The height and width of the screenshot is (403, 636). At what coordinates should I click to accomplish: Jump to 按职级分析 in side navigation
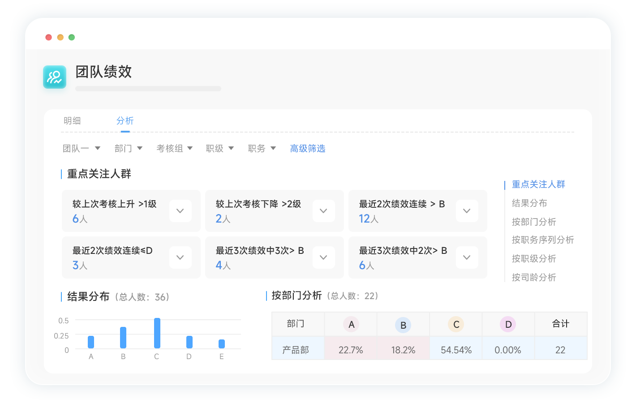[533, 258]
